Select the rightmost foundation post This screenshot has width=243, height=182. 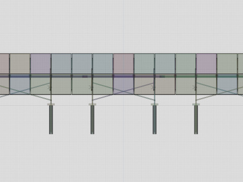click(x=196, y=120)
